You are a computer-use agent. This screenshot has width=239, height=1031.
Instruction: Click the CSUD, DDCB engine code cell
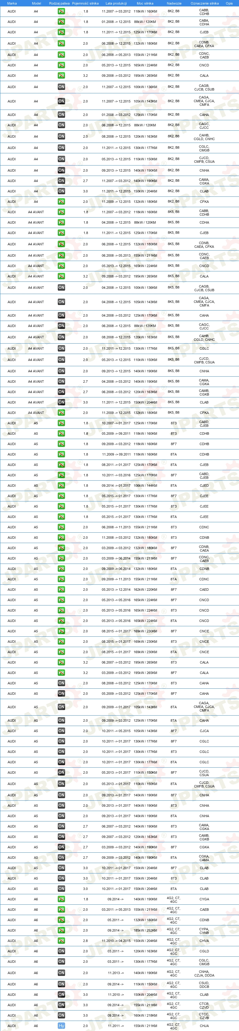204,984
